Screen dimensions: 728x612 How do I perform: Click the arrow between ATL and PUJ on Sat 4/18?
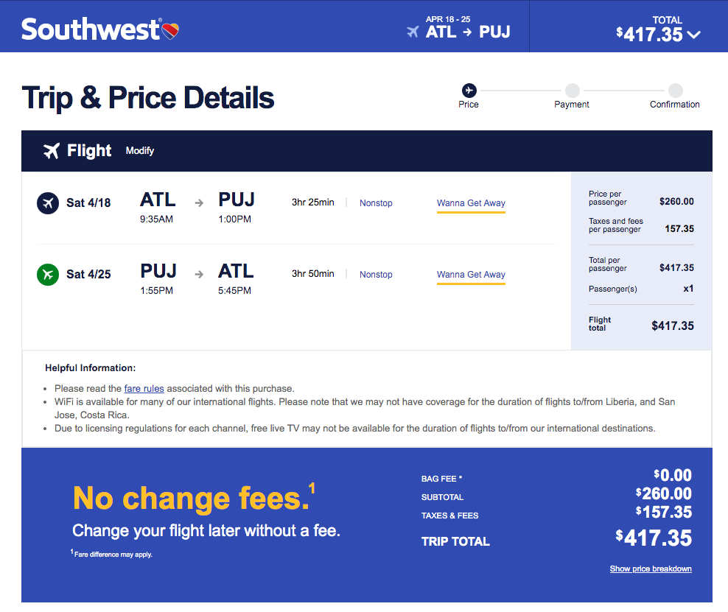199,203
